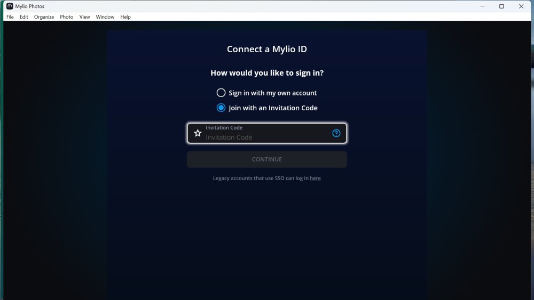Click the Mylio Photos app icon in title bar

pyautogui.click(x=10, y=6)
